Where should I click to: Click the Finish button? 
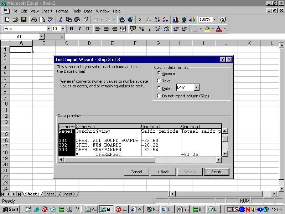tap(216, 172)
